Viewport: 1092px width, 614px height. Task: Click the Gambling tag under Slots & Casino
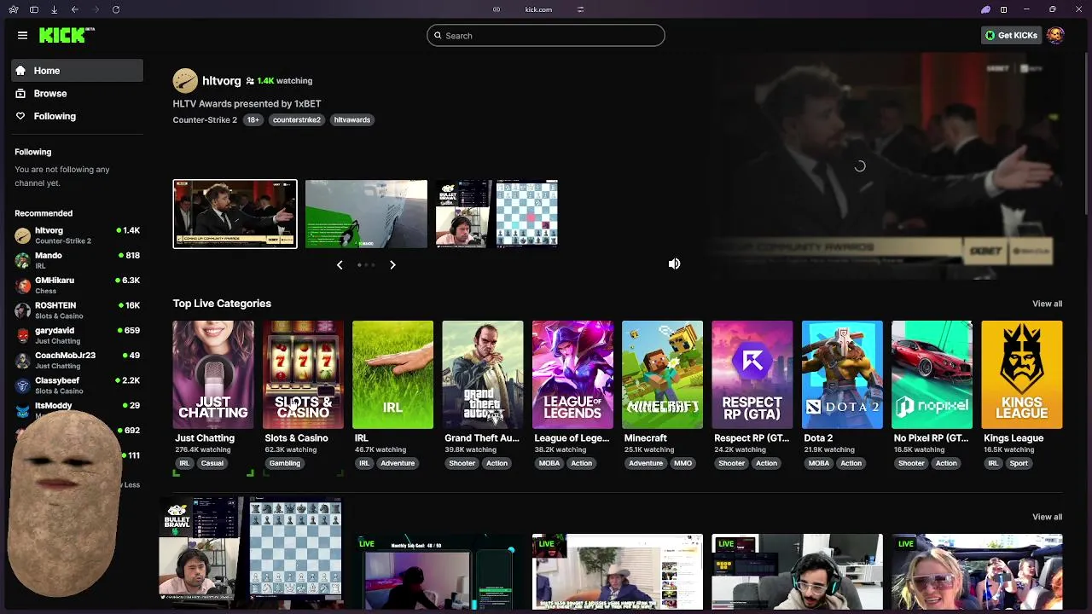pyautogui.click(x=285, y=463)
